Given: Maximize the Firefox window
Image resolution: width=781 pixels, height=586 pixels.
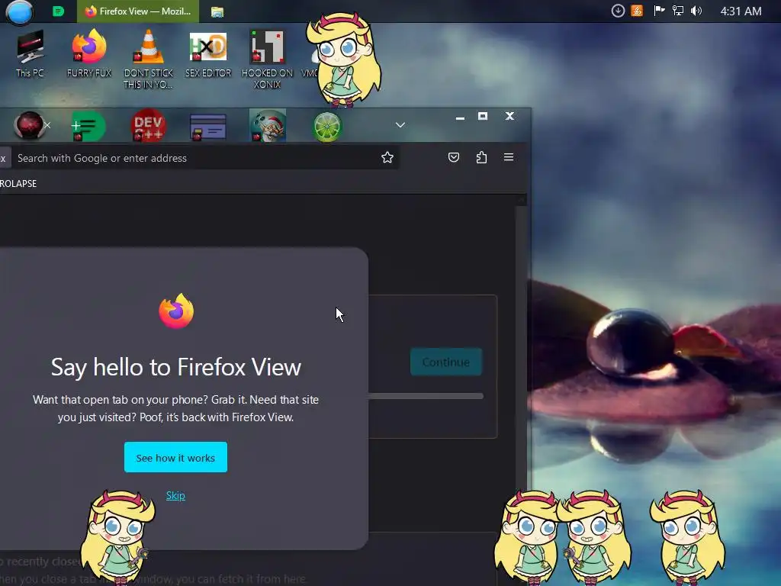Looking at the screenshot, I should (483, 116).
